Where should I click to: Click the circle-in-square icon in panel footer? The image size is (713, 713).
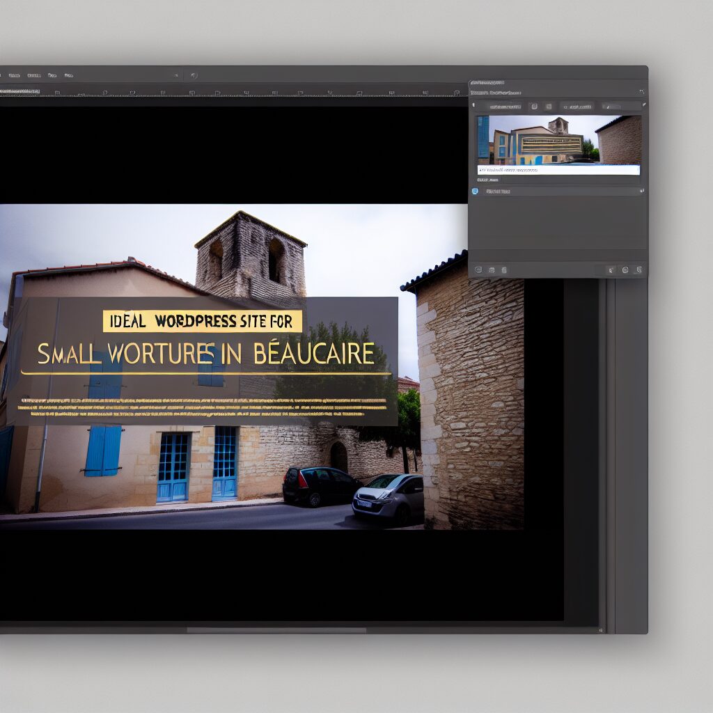625,269
